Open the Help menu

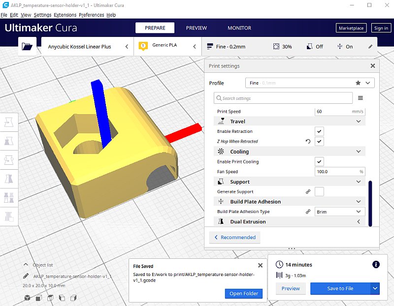pos(111,15)
